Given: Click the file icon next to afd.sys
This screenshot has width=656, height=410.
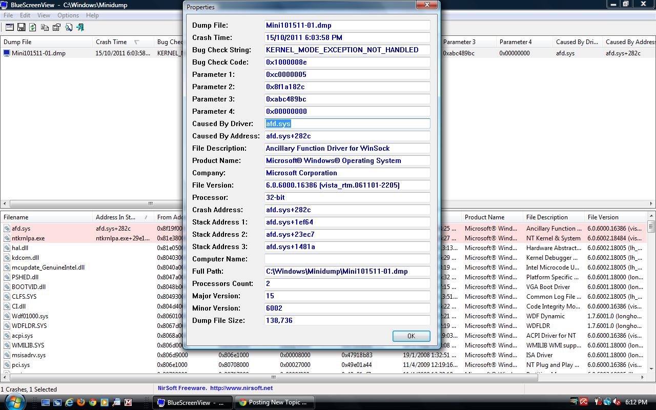Looking at the screenshot, I should tap(7, 229).
